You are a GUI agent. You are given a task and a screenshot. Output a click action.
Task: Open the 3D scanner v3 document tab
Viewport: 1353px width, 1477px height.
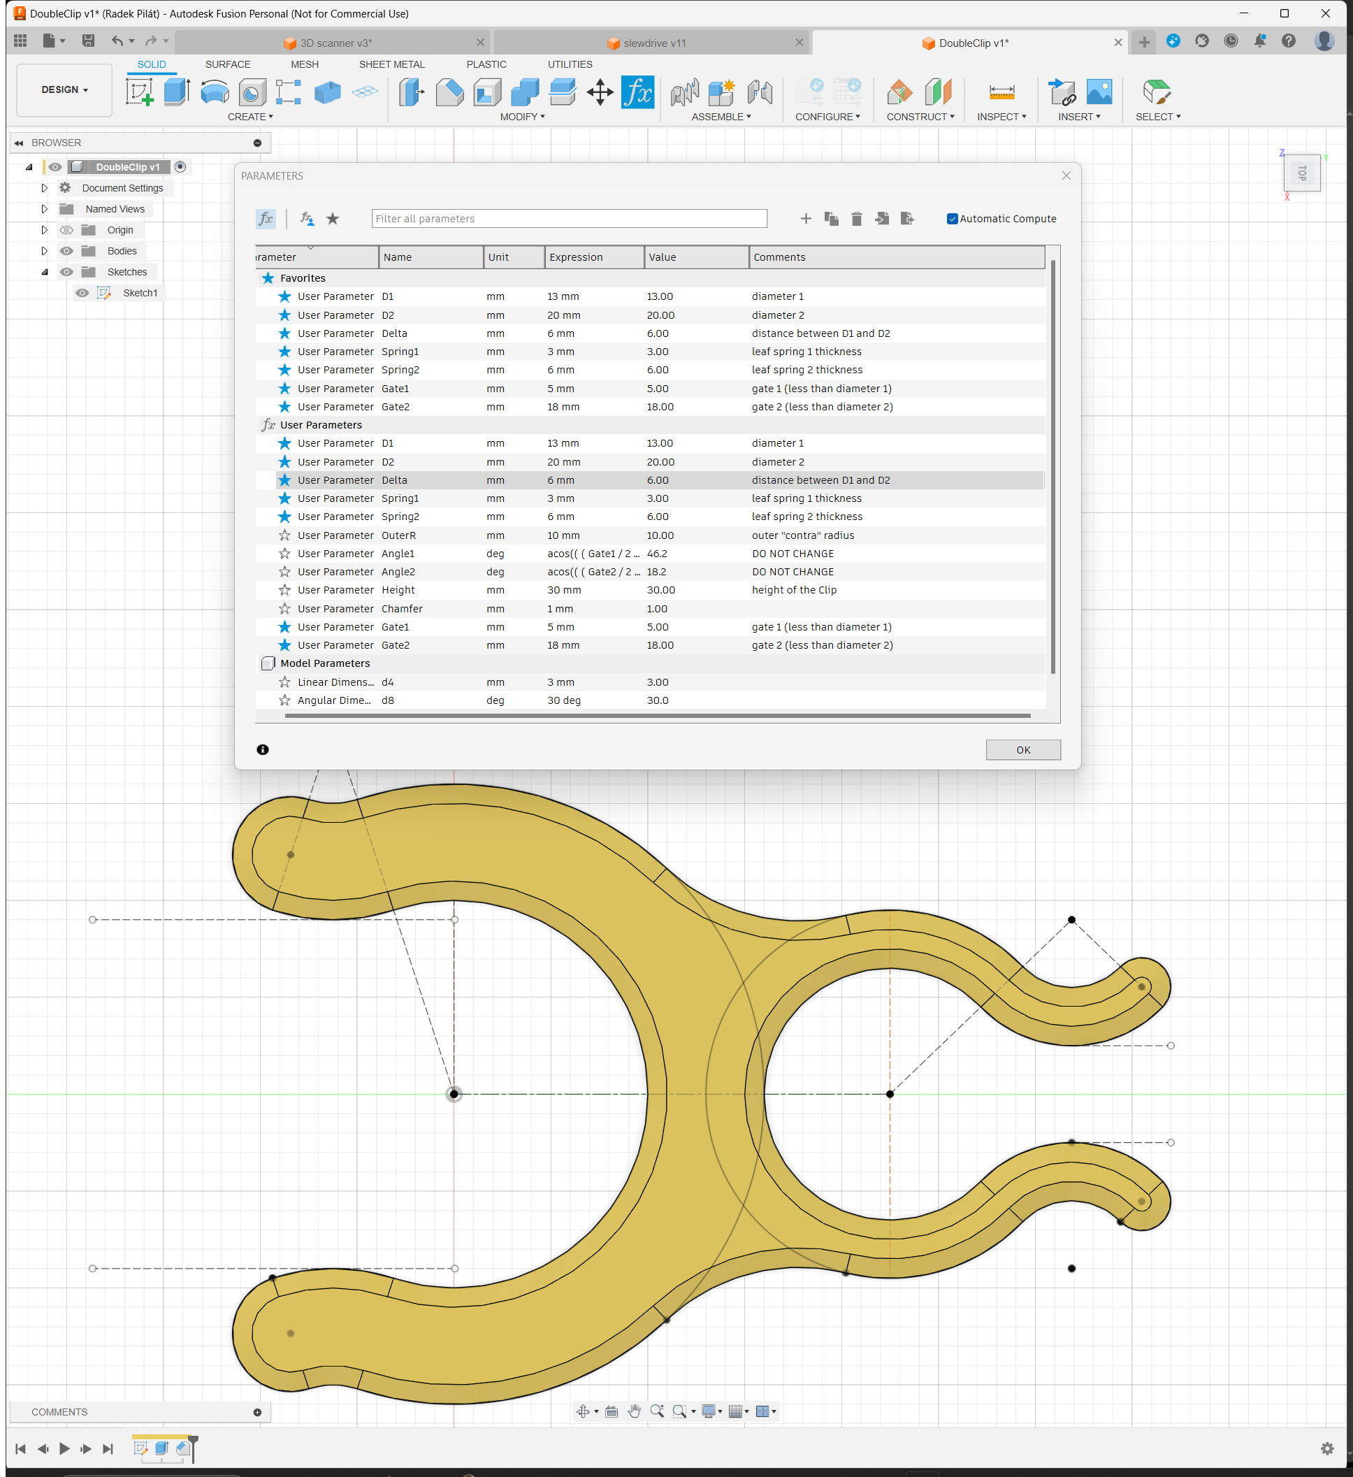click(334, 43)
